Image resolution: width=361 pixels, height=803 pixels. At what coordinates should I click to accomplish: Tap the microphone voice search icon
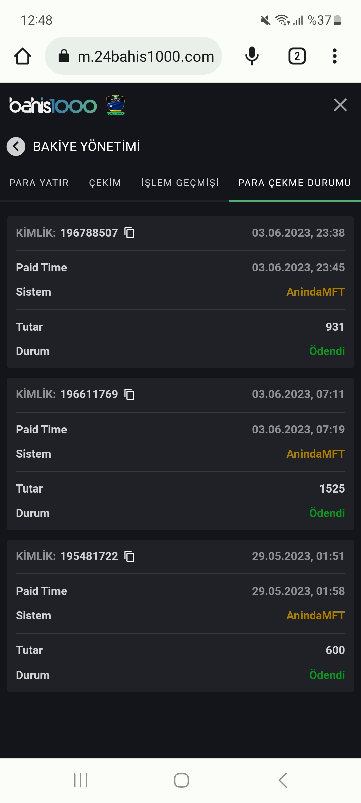(252, 56)
